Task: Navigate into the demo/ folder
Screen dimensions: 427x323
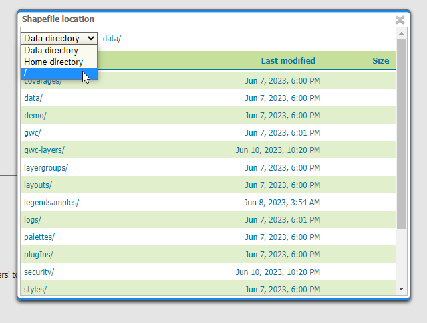Action: coord(35,115)
